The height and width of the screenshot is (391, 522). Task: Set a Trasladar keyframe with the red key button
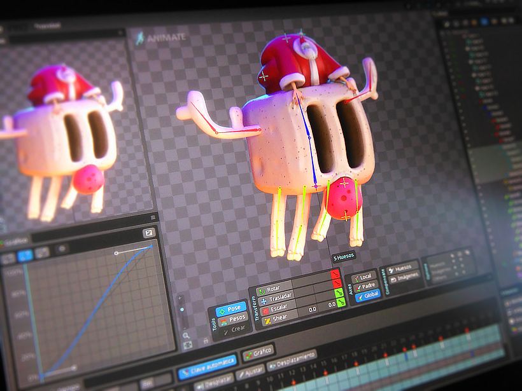(x=337, y=284)
